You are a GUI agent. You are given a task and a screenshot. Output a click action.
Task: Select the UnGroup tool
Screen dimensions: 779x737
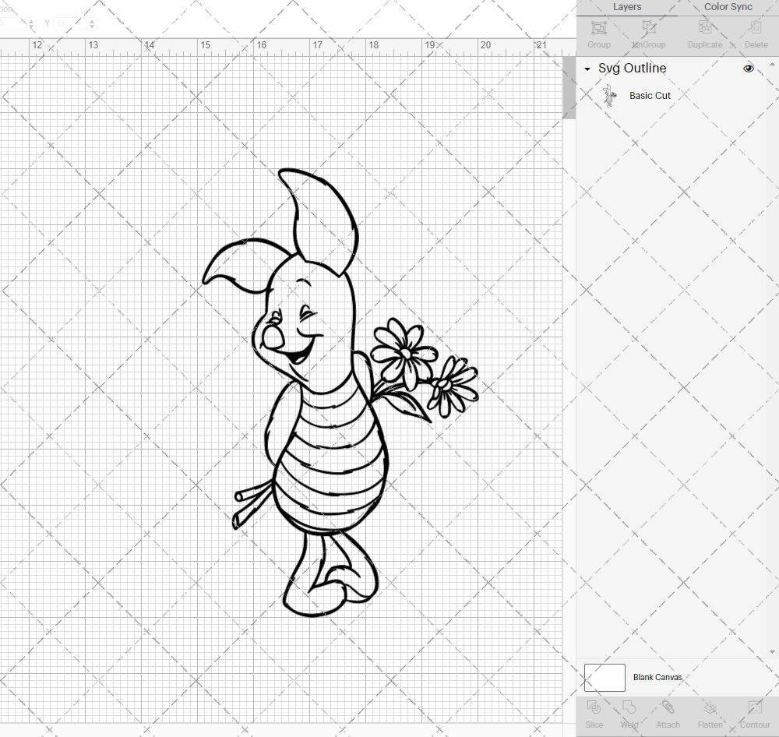click(x=648, y=33)
